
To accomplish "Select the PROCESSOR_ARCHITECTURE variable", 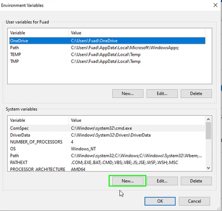I will [x=107, y=169].
